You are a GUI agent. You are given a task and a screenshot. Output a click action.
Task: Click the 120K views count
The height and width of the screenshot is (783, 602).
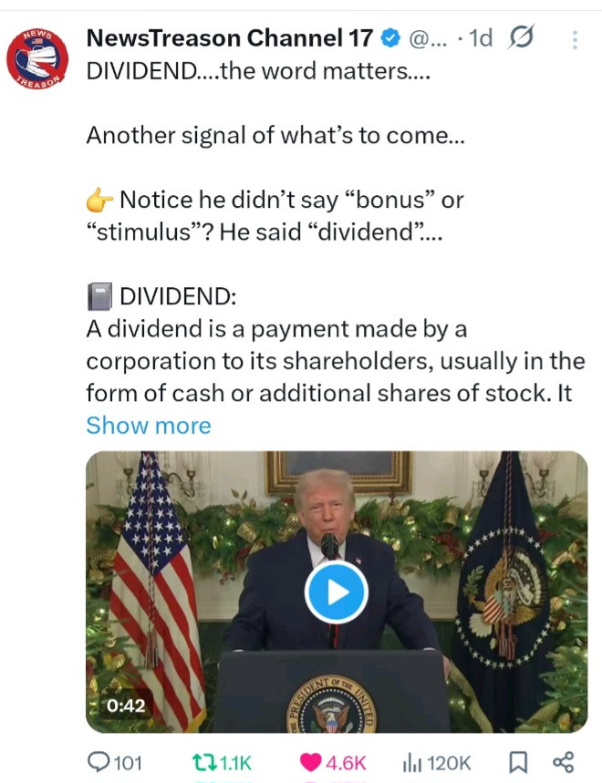click(x=448, y=762)
